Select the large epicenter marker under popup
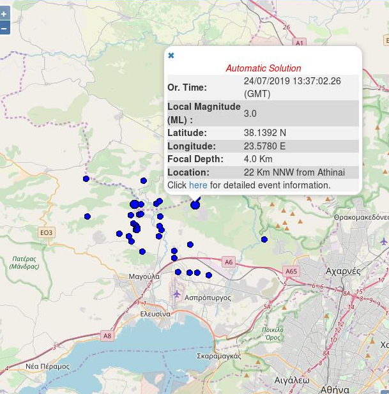The height and width of the screenshot is (394, 389). point(195,205)
